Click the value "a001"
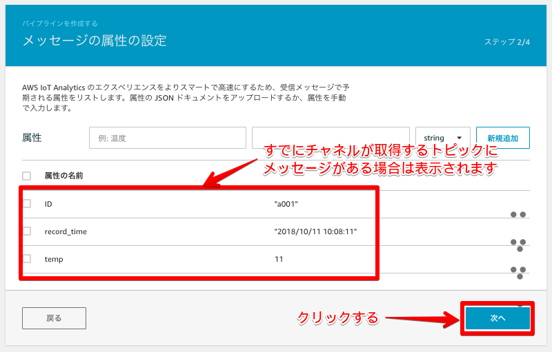The image size is (552, 352). click(286, 204)
